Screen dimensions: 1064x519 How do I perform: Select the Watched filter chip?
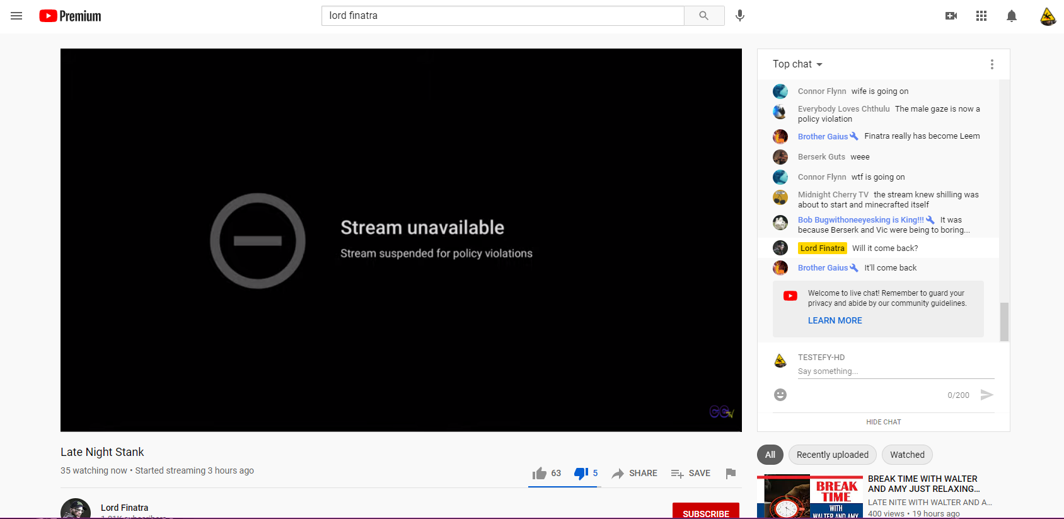907,455
